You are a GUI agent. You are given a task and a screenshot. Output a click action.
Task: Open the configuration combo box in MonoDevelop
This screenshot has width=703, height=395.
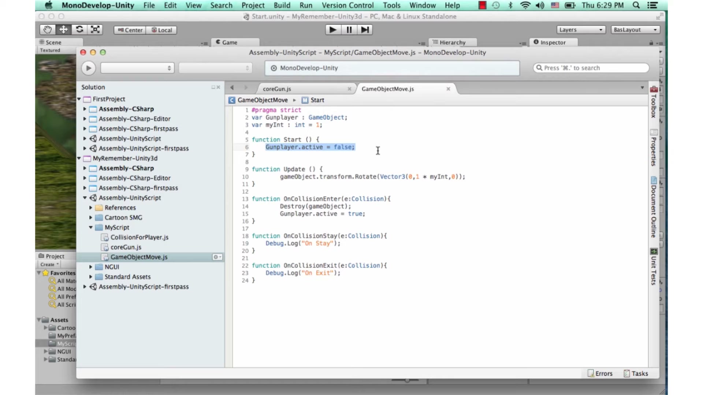(x=137, y=68)
